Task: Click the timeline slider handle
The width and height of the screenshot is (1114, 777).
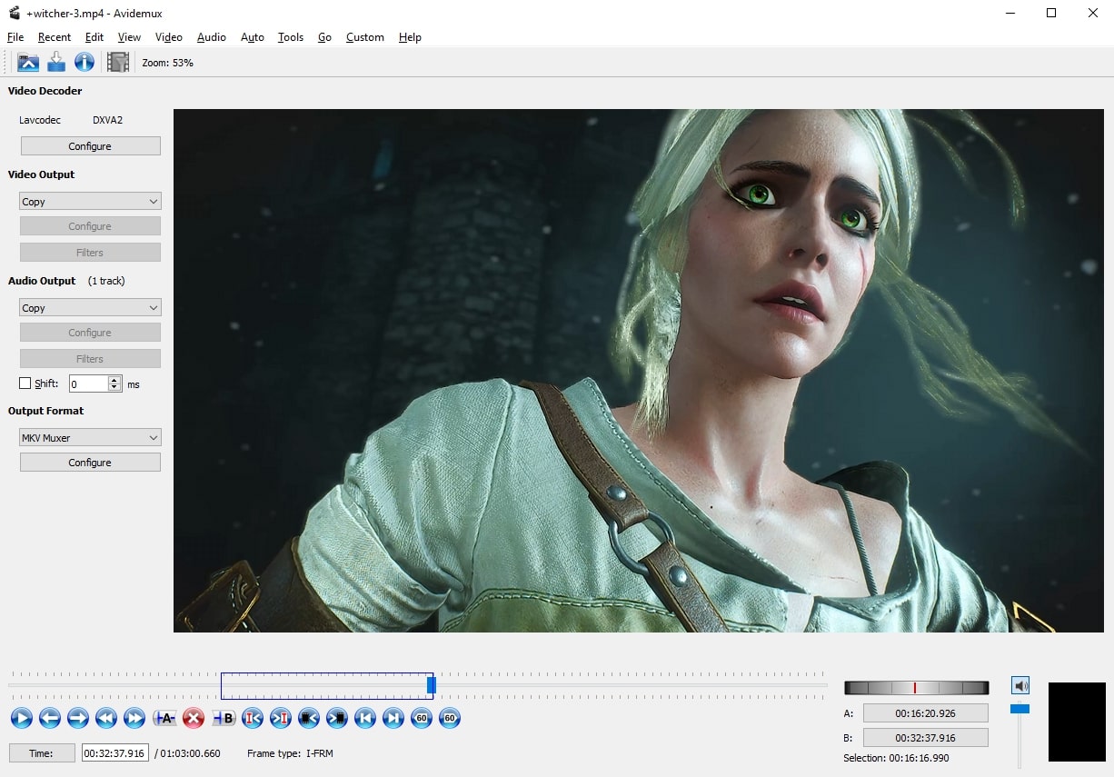Action: [432, 685]
